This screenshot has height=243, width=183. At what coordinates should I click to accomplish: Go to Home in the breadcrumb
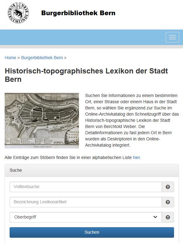tap(11, 58)
